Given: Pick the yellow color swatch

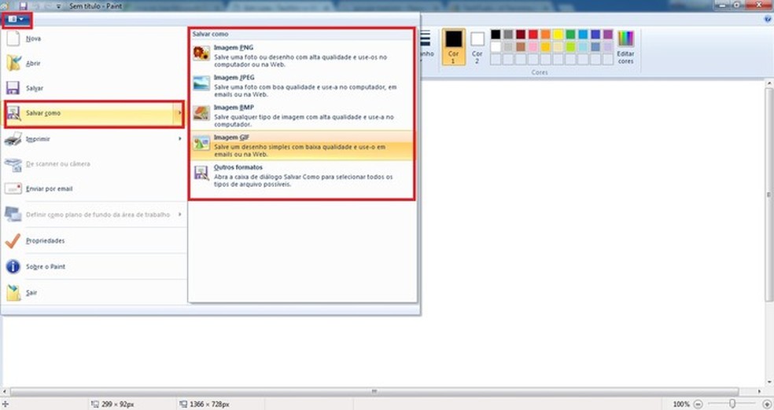Looking at the screenshot, I should point(558,34).
